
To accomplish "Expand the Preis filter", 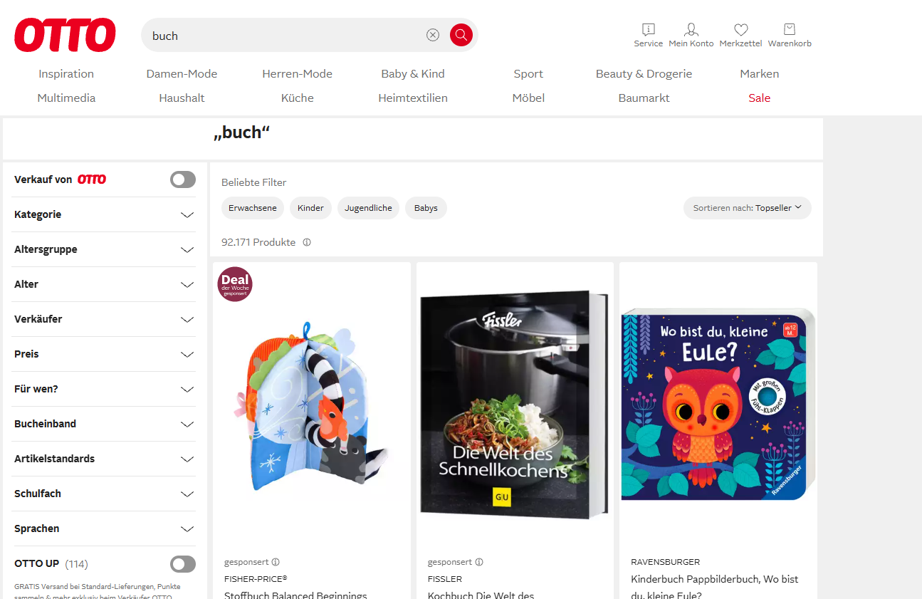I will [x=104, y=354].
